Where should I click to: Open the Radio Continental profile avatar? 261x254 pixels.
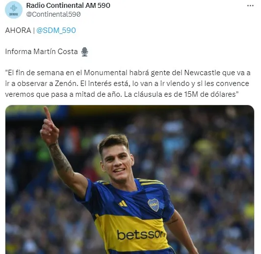14,10
